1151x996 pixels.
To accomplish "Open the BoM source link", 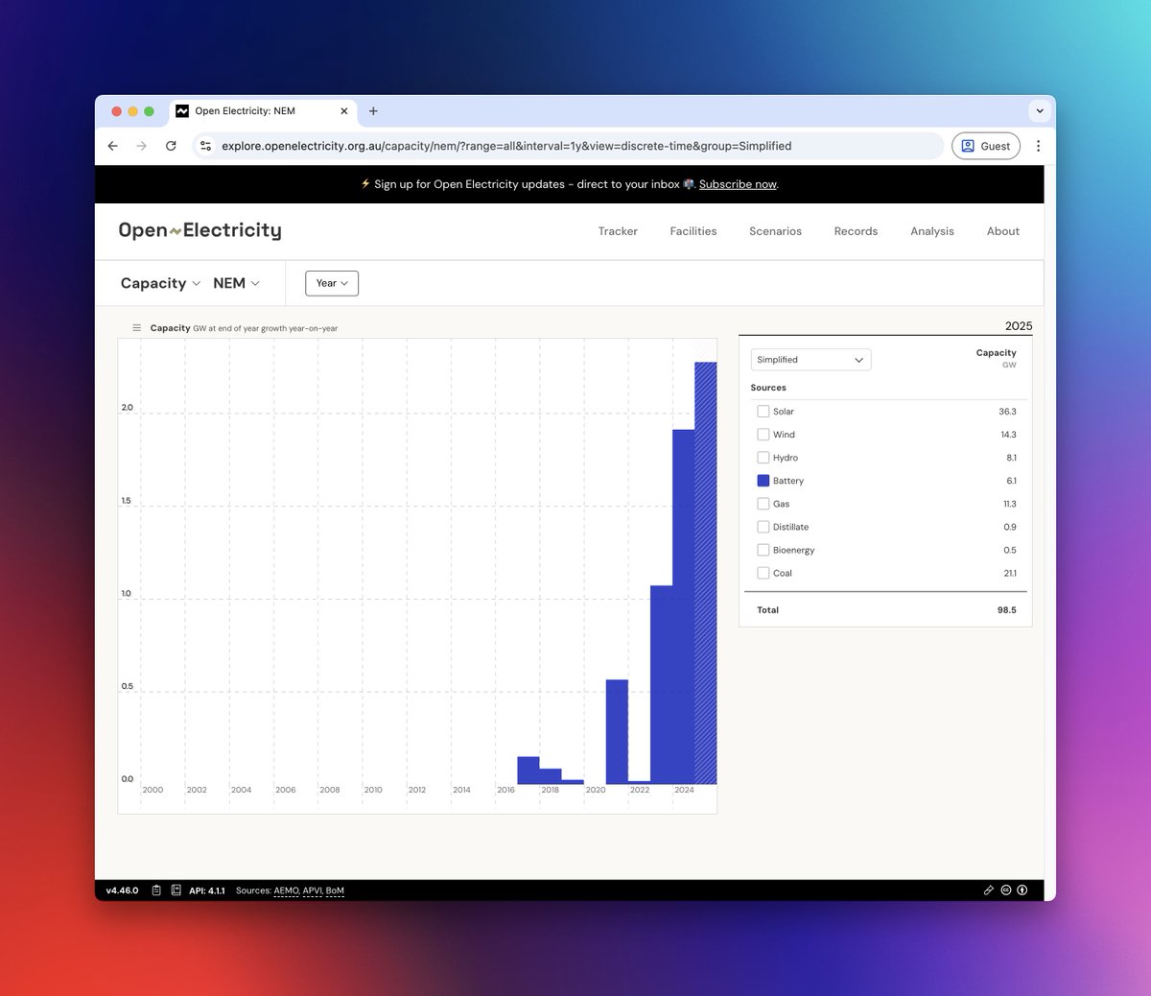I will pos(335,890).
